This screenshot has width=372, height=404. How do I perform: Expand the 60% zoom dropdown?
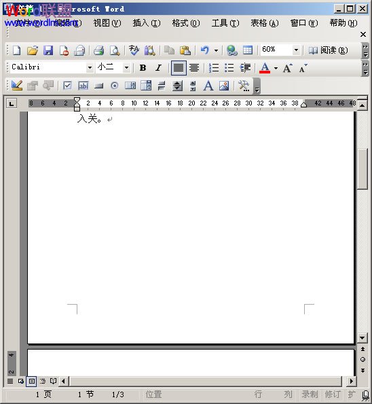(296, 50)
